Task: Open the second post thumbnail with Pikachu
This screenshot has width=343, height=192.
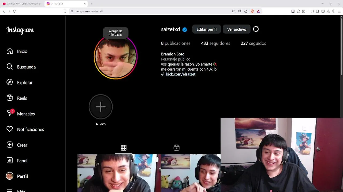Action: pyautogui.click(x=191, y=173)
